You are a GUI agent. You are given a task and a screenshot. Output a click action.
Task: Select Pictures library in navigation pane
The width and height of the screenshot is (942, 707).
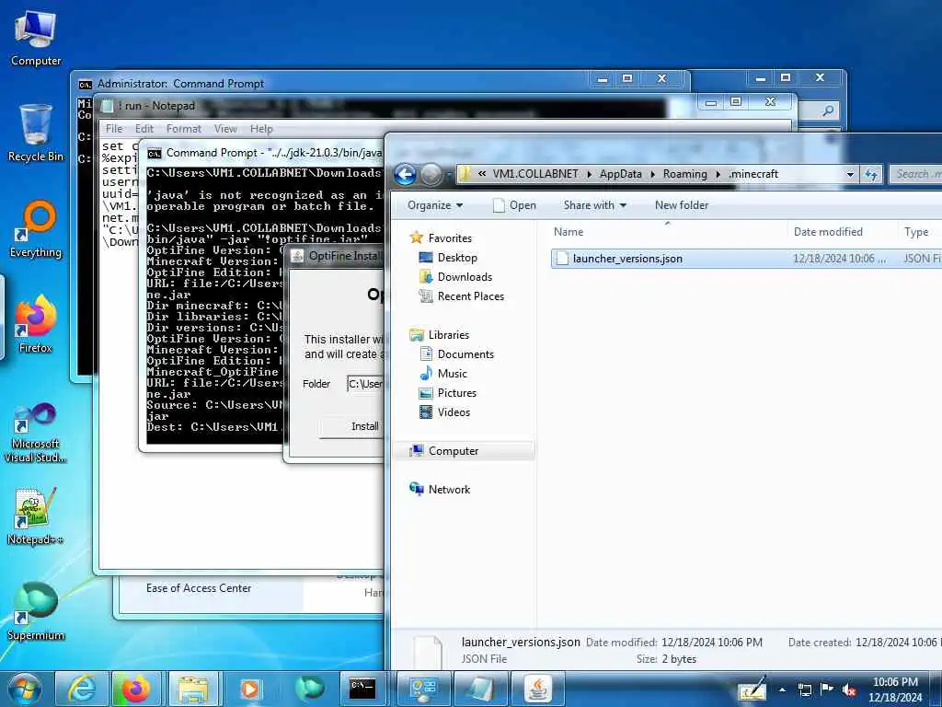pos(456,393)
